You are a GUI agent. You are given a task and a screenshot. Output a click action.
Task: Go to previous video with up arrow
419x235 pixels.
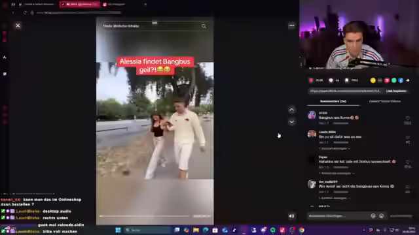[291, 110]
